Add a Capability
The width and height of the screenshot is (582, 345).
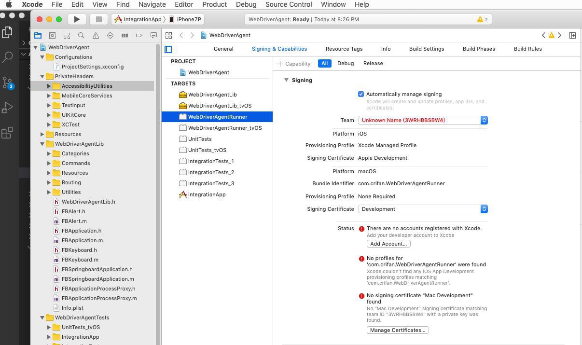pyautogui.click(x=294, y=64)
